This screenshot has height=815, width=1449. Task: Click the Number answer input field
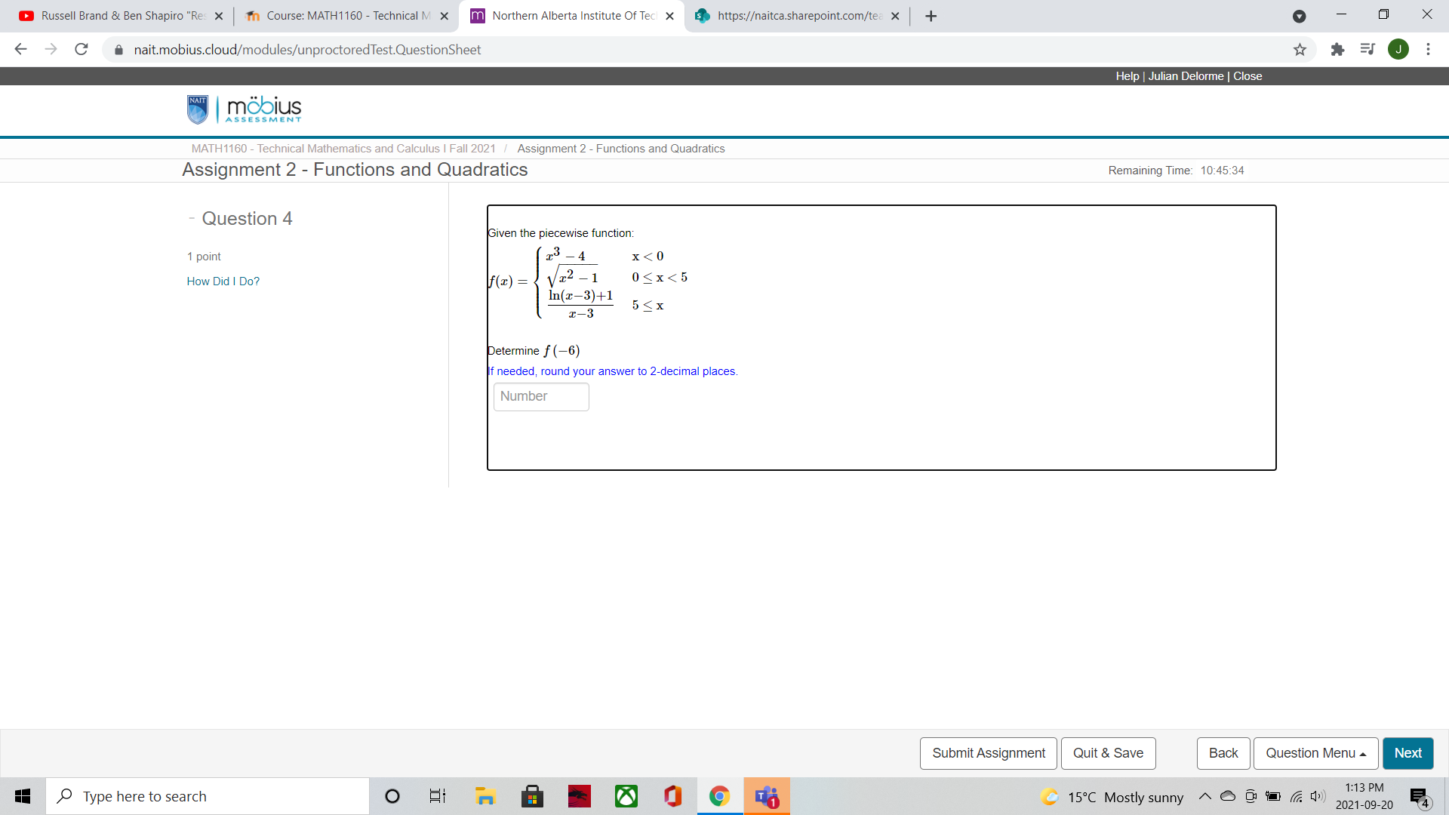tap(540, 397)
